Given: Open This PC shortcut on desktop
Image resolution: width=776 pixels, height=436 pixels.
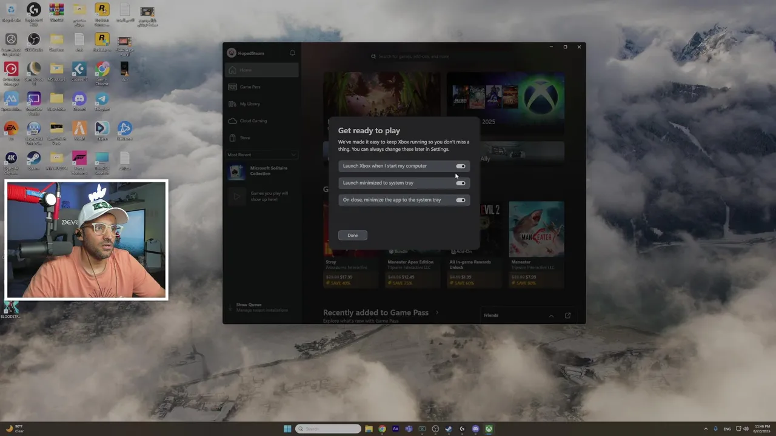Looking at the screenshot, I should pos(102,162).
